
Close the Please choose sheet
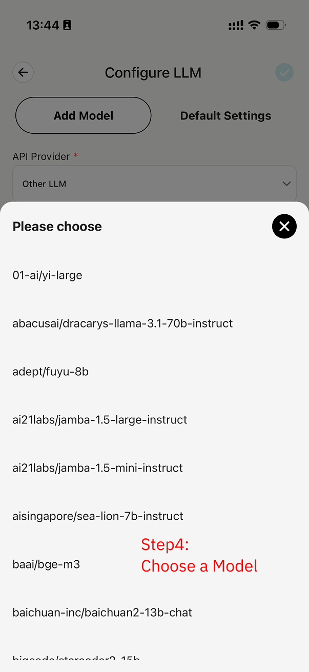point(284,227)
